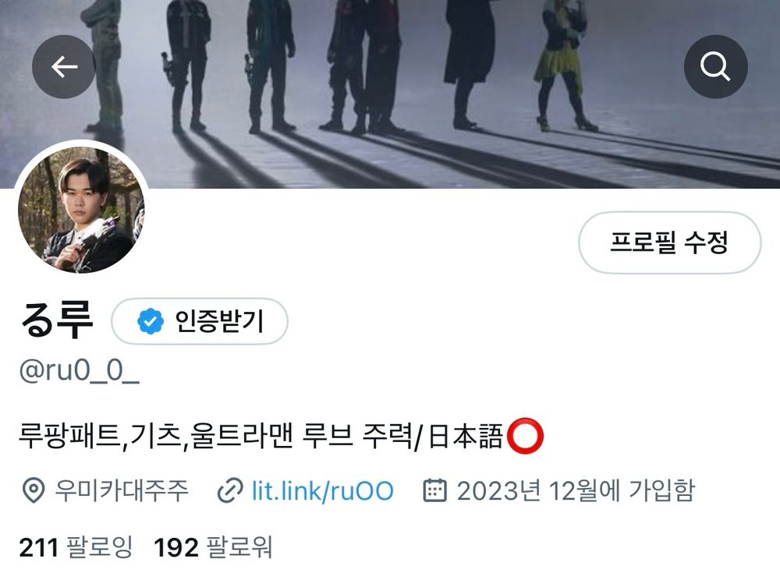780x580 pixels.
Task: View the 192 팔로워 followers list
Action: tap(213, 547)
